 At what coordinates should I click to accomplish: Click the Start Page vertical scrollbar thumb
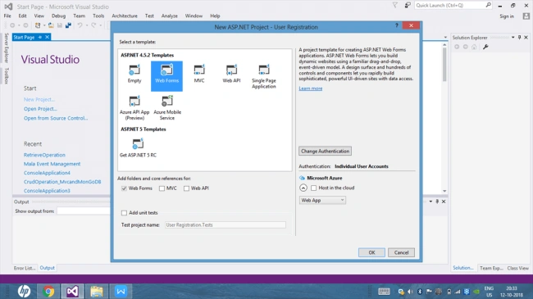click(x=444, y=64)
